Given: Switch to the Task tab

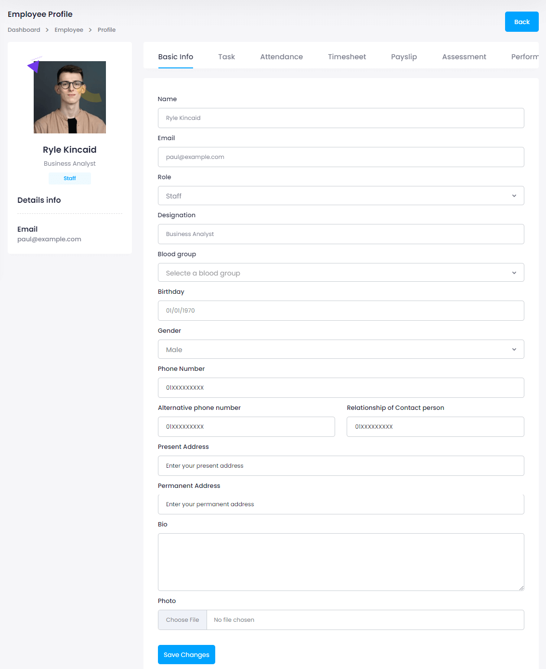Looking at the screenshot, I should click(226, 57).
